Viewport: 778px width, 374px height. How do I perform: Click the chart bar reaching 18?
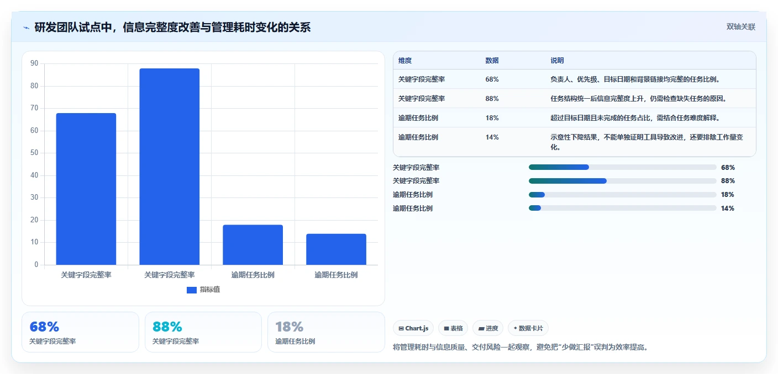coord(253,245)
